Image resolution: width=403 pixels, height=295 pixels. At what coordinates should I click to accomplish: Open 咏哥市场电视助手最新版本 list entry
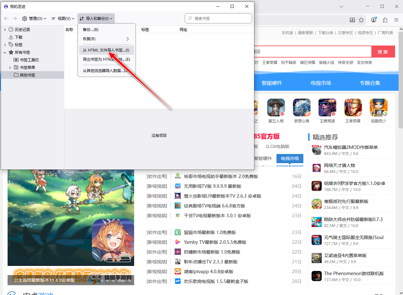click(x=221, y=176)
